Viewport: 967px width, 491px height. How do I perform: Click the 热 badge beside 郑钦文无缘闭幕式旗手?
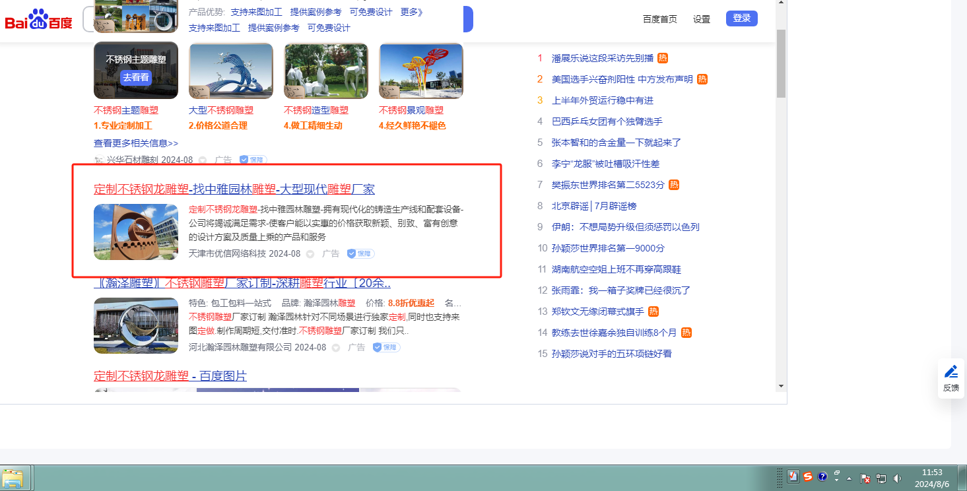point(653,311)
